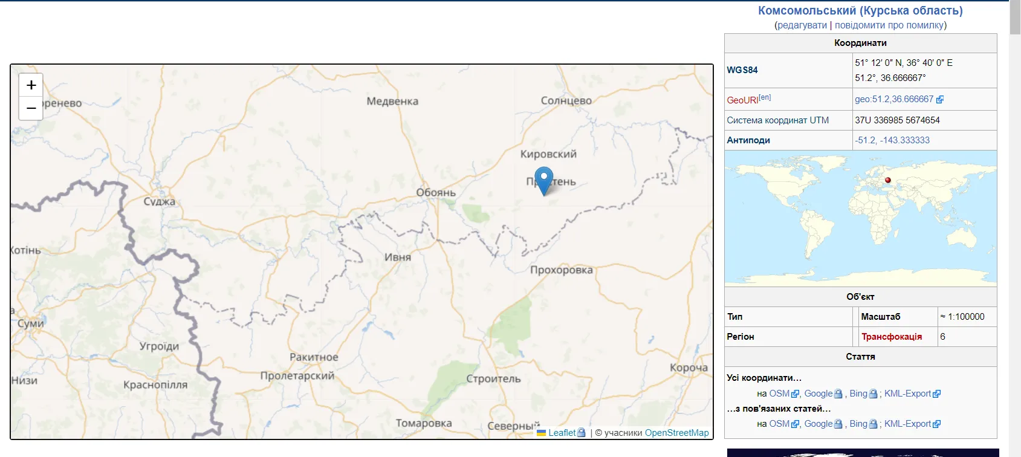
Task: Open OSM link under Усі координати
Action: click(x=779, y=394)
